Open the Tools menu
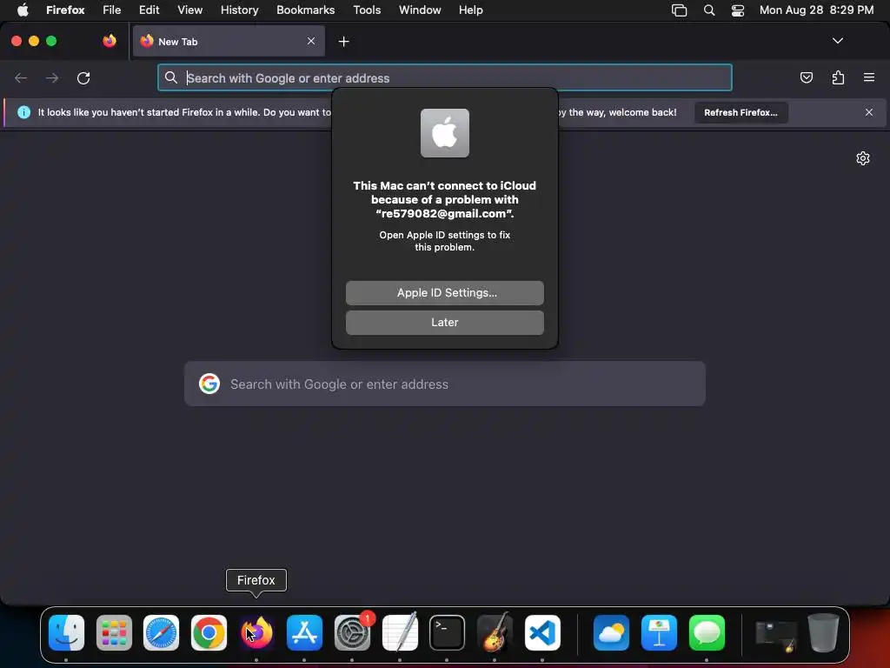This screenshot has height=668, width=890. [367, 10]
